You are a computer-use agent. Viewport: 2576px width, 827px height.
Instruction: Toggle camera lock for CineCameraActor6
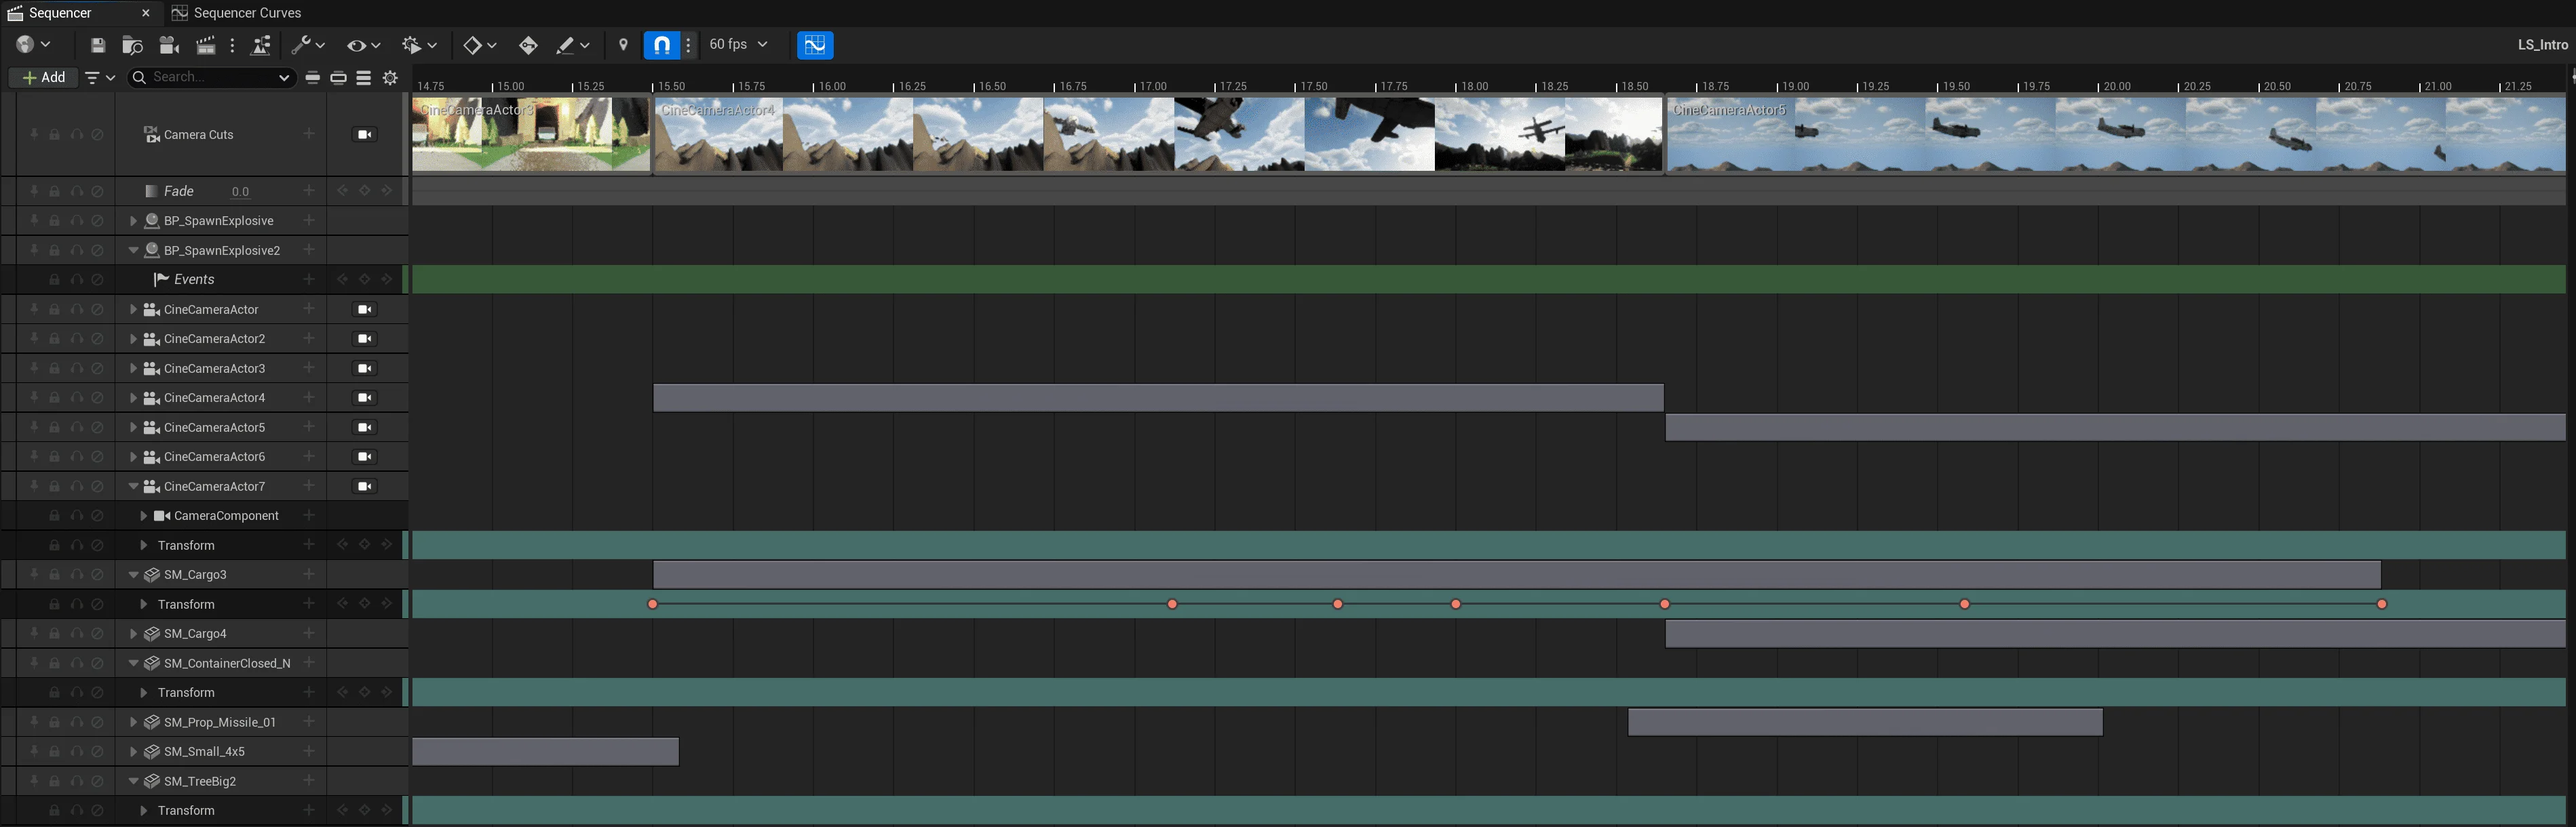365,456
